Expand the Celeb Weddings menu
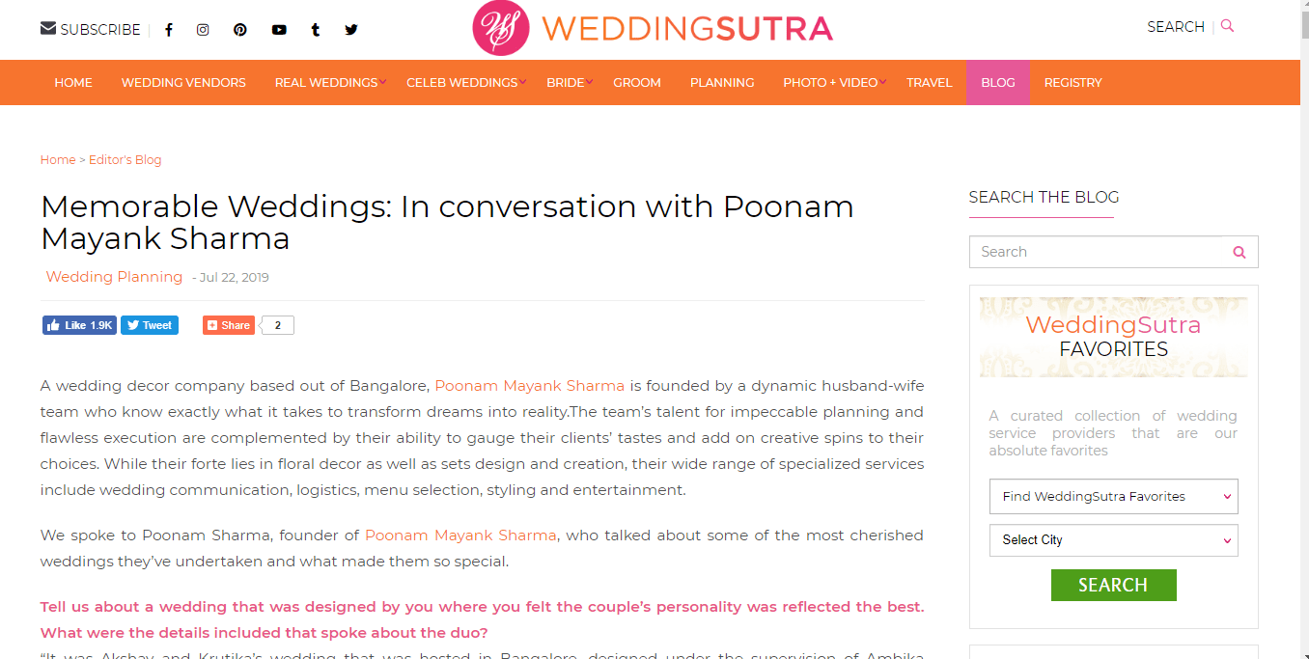This screenshot has width=1309, height=659. click(x=464, y=83)
